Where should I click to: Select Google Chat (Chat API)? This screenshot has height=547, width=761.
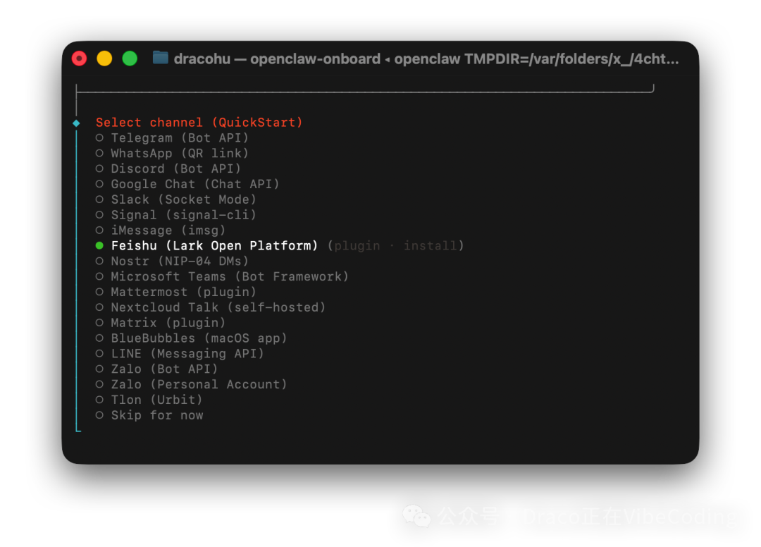[x=195, y=184]
